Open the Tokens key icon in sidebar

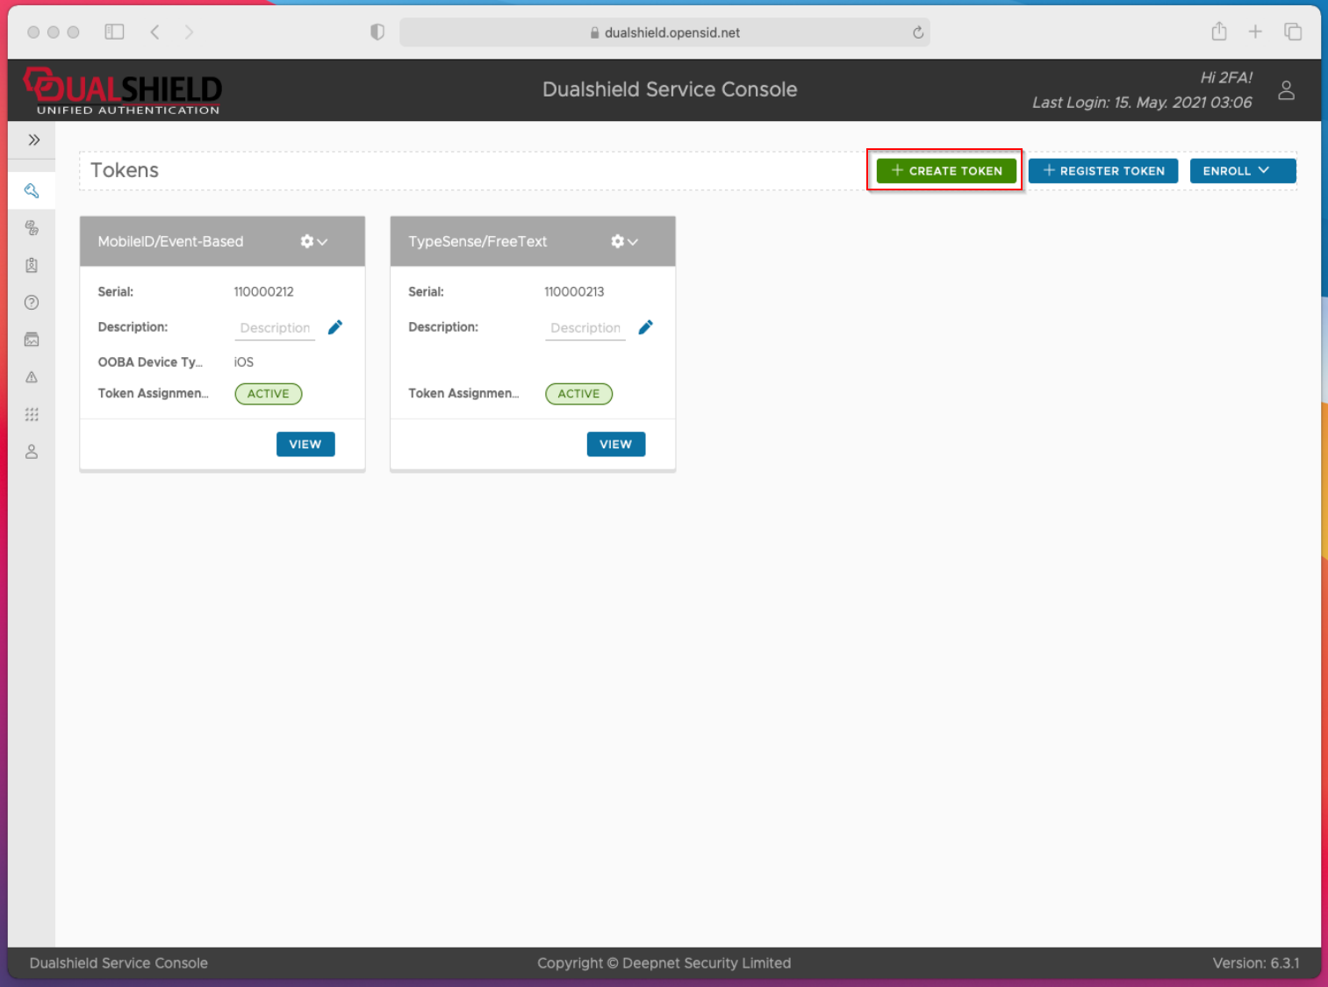[32, 190]
